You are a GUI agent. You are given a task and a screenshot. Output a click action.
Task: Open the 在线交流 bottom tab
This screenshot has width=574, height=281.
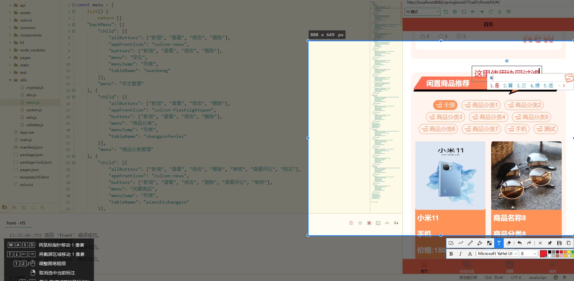(467, 267)
